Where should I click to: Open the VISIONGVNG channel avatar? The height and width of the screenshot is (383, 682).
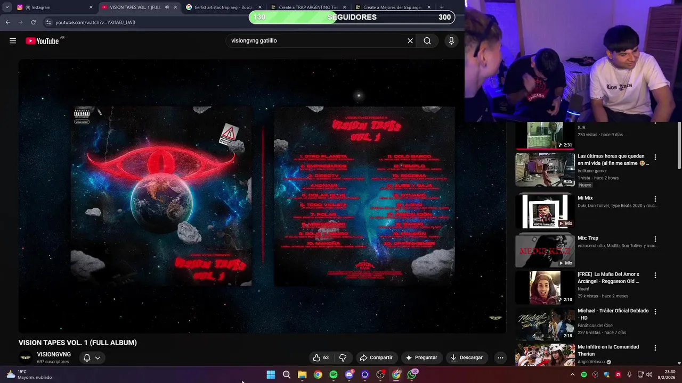tap(25, 357)
